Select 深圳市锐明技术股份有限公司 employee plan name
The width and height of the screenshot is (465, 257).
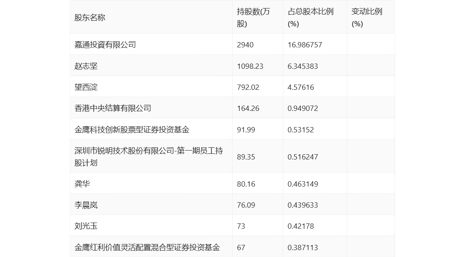(x=149, y=157)
